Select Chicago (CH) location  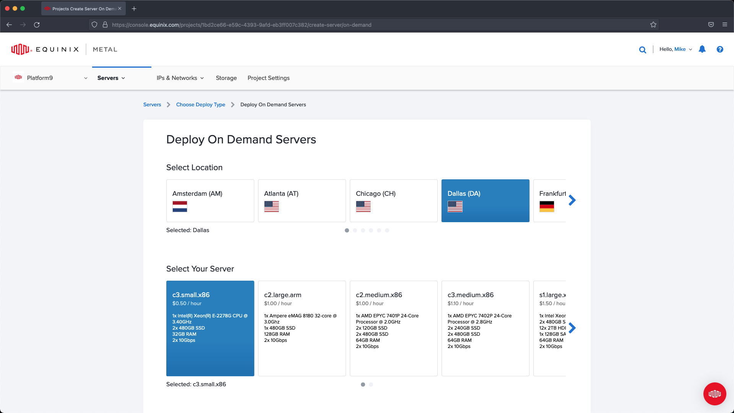click(394, 201)
